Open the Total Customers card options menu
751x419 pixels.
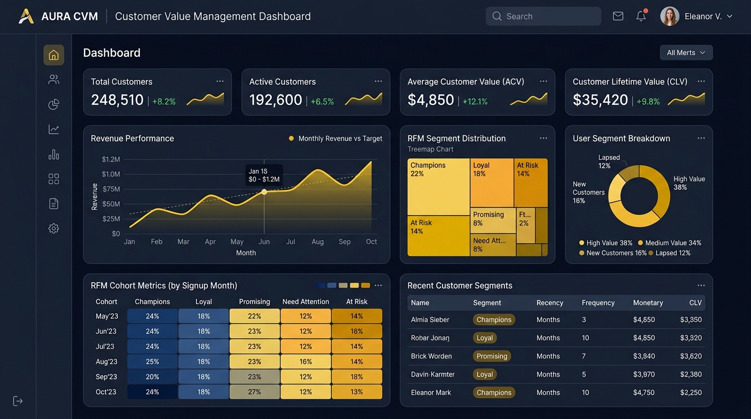point(220,81)
